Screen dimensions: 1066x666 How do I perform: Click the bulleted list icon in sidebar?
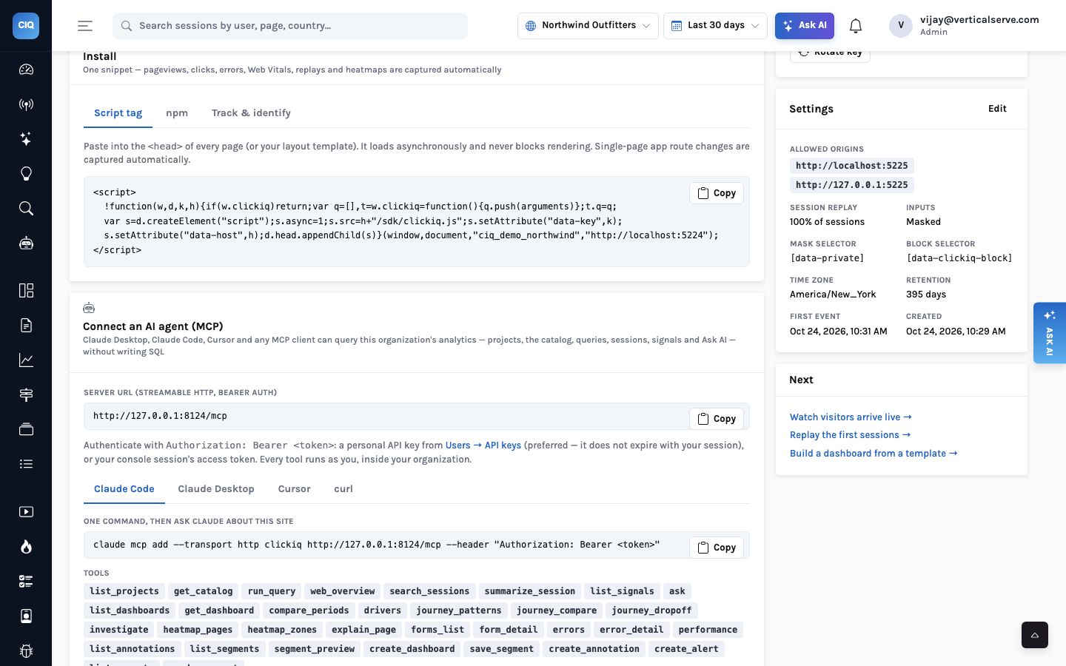point(26,464)
